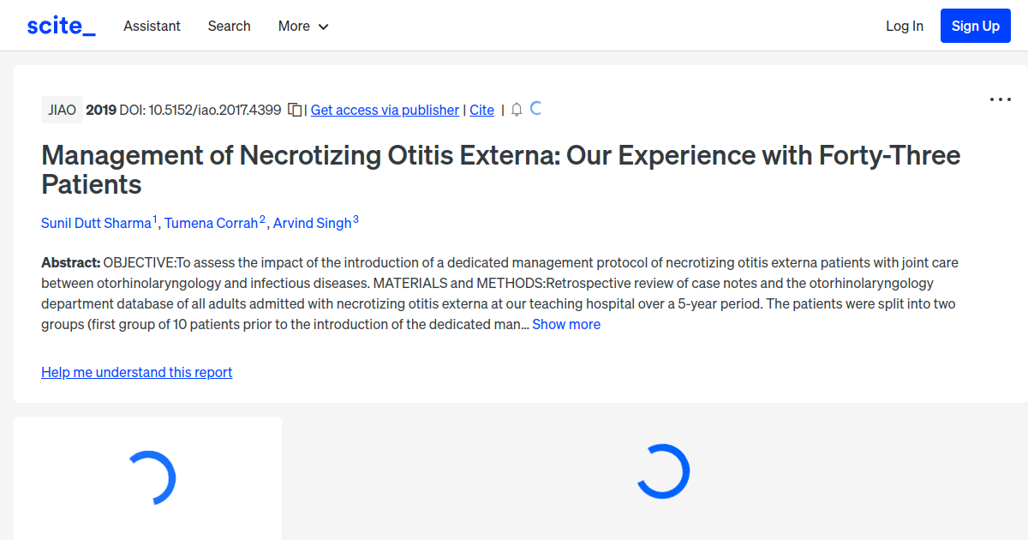1028x540 pixels.
Task: Expand the abstract via Show more
Action: pyautogui.click(x=565, y=324)
